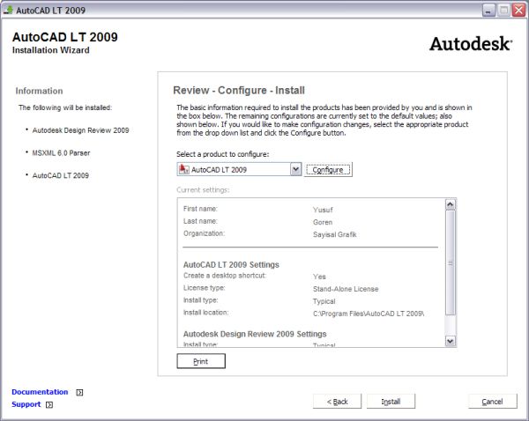Click the 'Yes' desktop shortcut value
The height and width of the screenshot is (421, 529).
[x=319, y=277]
